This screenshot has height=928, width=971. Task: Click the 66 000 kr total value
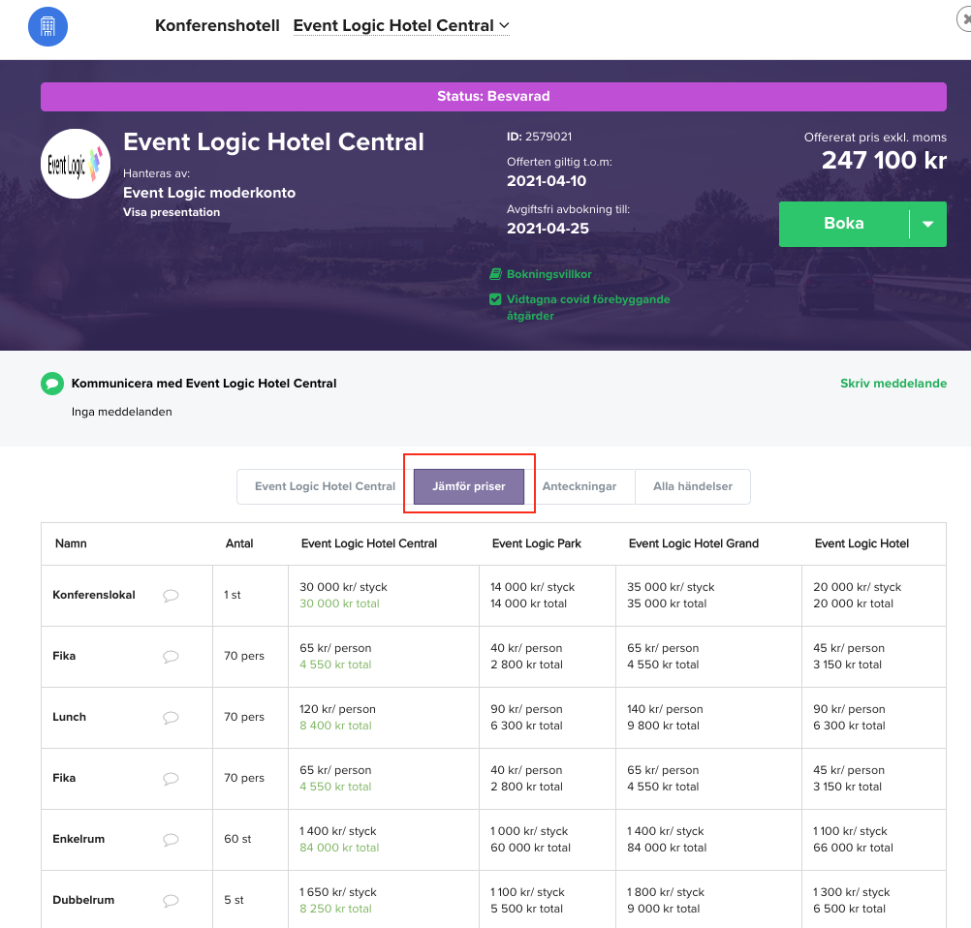[x=854, y=848]
